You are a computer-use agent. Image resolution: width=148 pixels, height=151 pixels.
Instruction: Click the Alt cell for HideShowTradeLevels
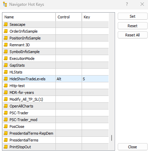[x=69, y=79]
